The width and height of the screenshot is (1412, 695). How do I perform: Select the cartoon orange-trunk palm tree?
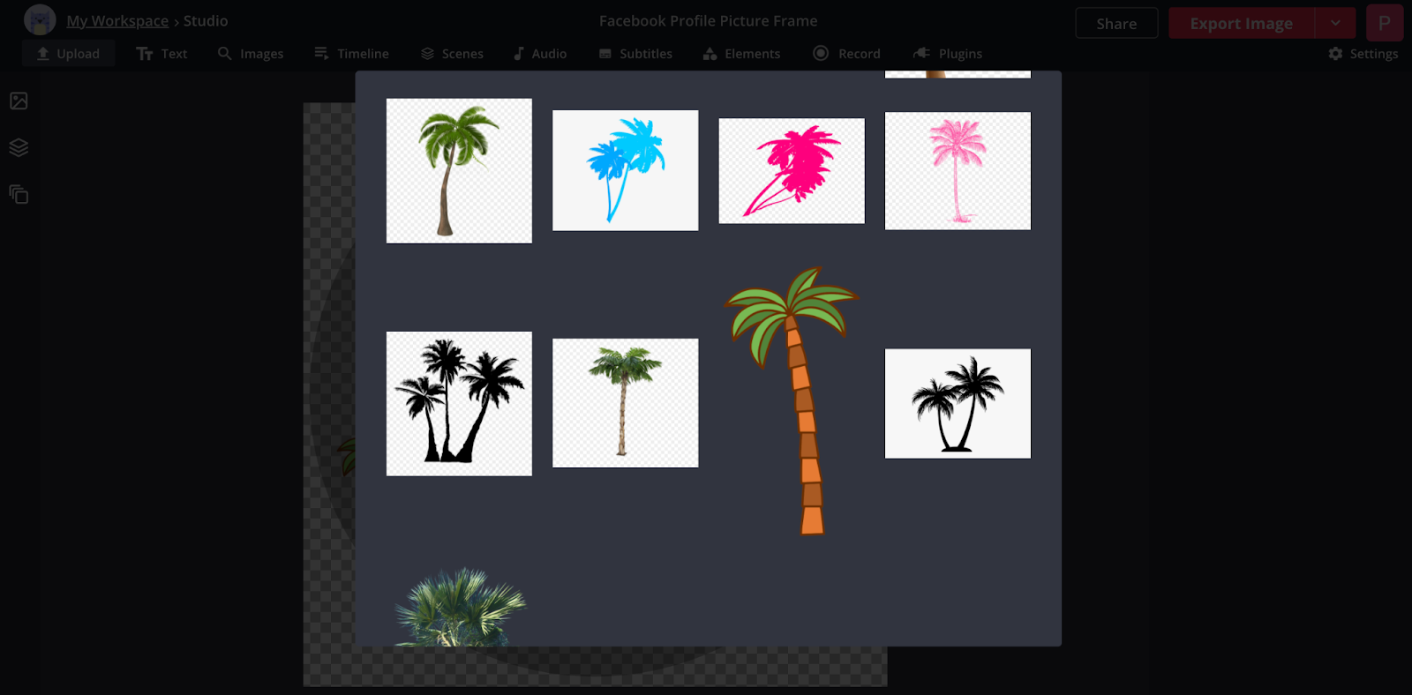792,401
